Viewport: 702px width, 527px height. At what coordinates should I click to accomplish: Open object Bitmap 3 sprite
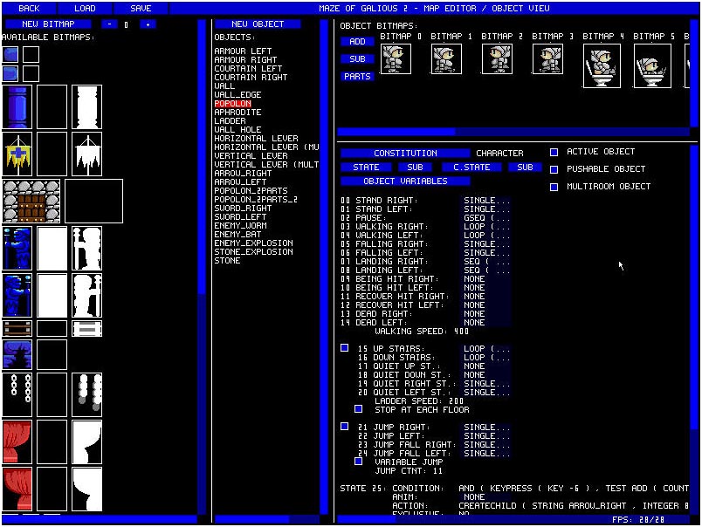pos(547,58)
